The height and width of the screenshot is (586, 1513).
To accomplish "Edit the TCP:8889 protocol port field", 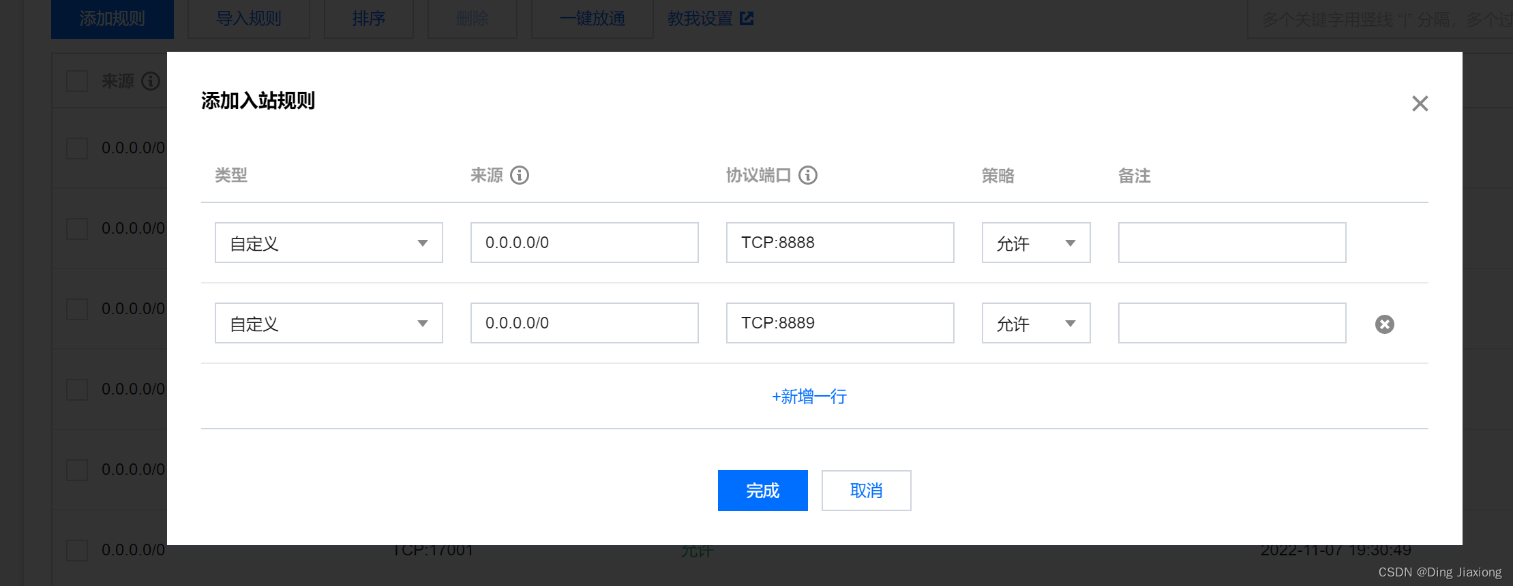I will pyautogui.click(x=840, y=323).
